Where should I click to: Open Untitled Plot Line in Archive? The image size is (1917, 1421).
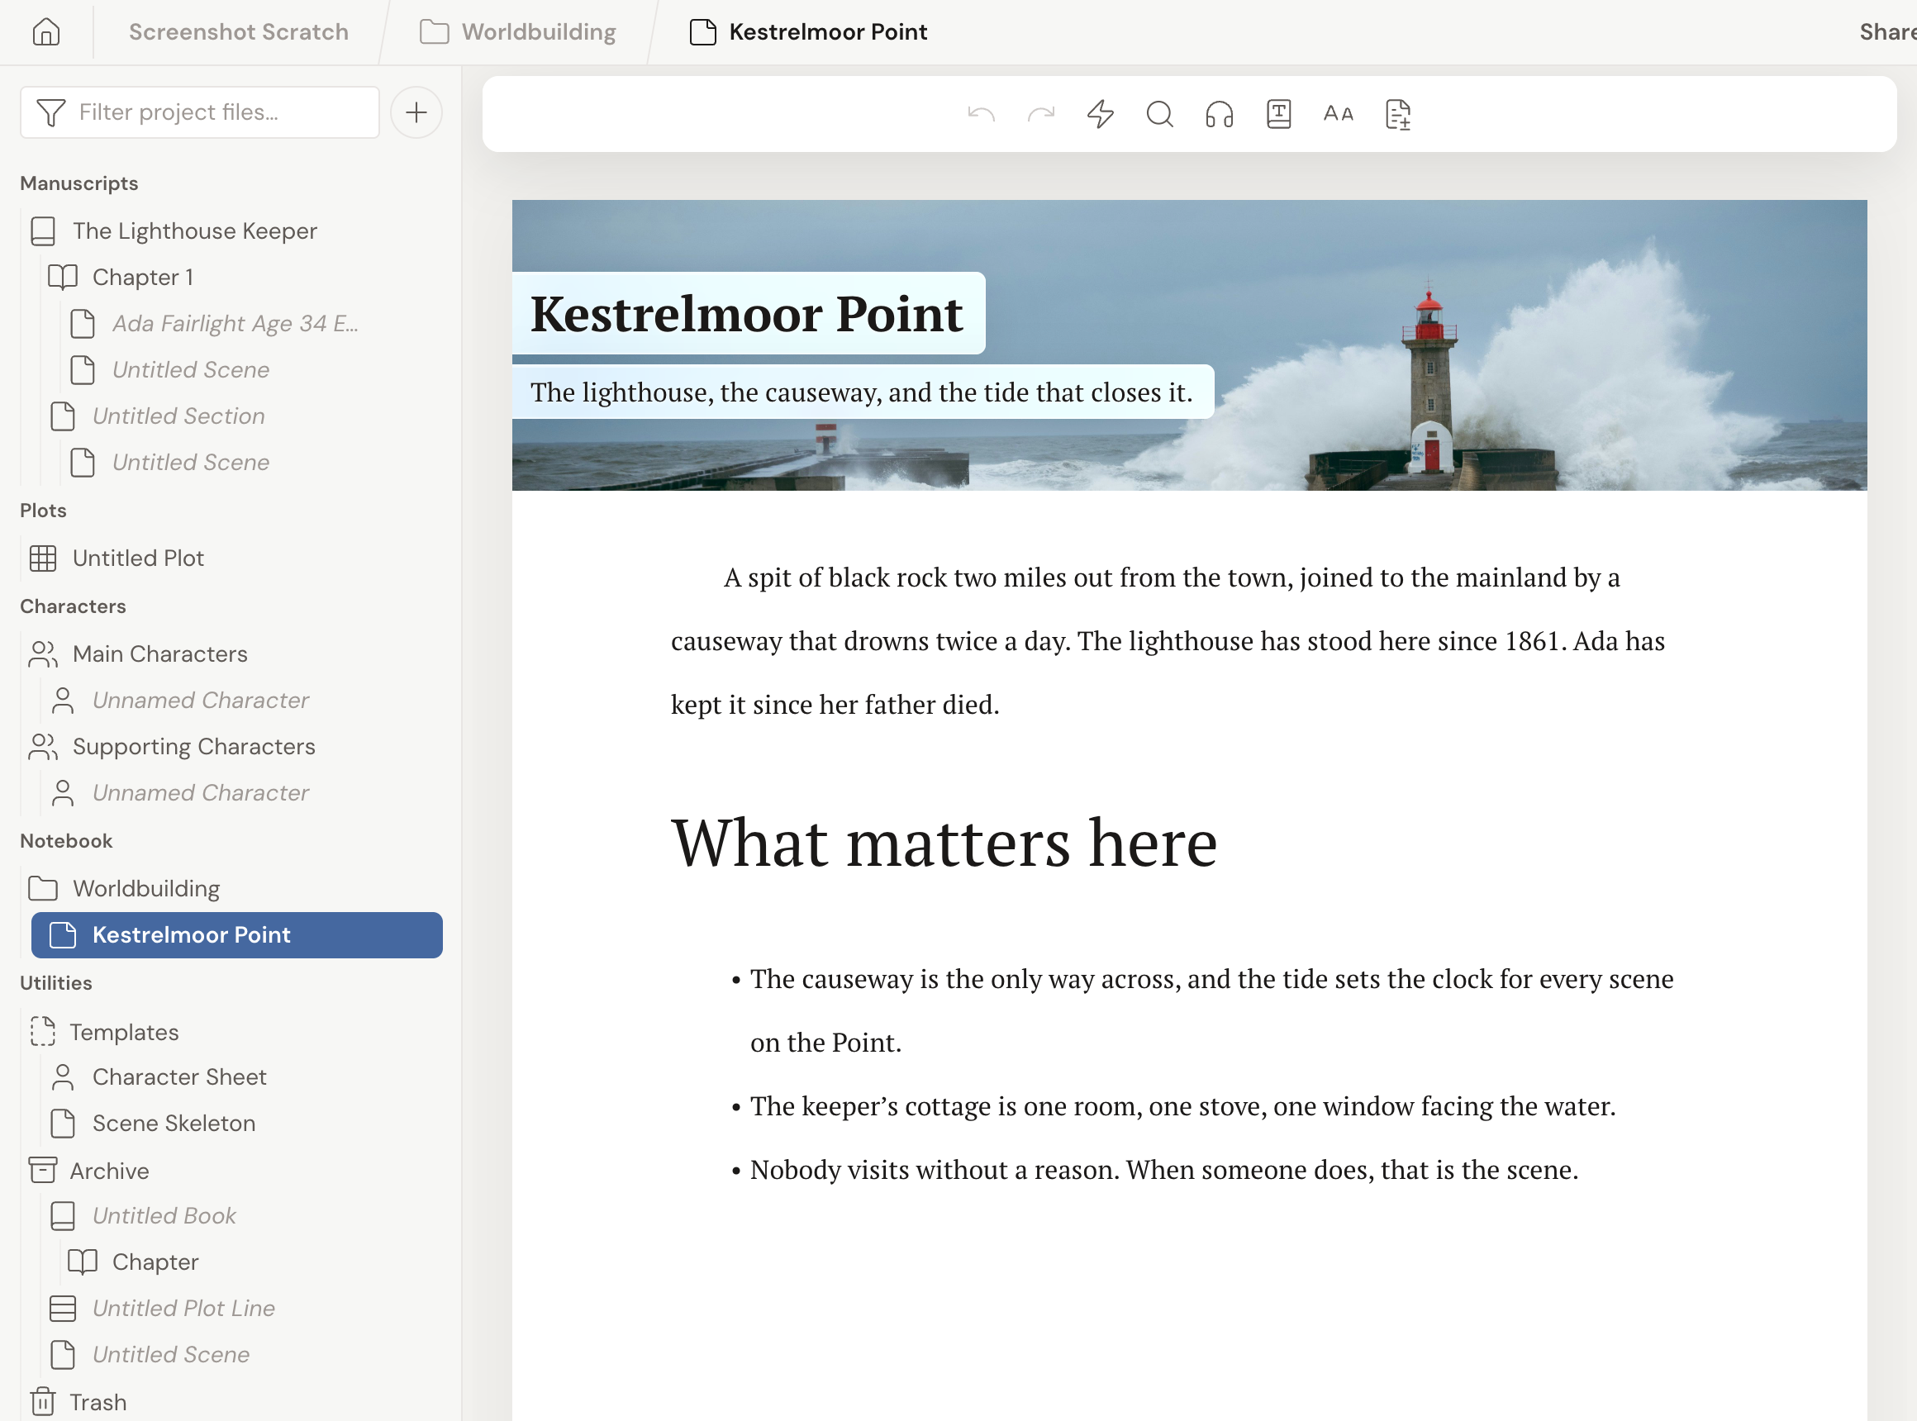tap(183, 1309)
